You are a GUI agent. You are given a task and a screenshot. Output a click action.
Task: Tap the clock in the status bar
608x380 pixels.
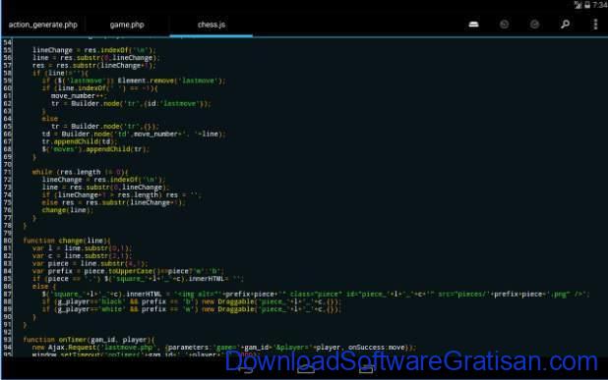tap(600, 5)
